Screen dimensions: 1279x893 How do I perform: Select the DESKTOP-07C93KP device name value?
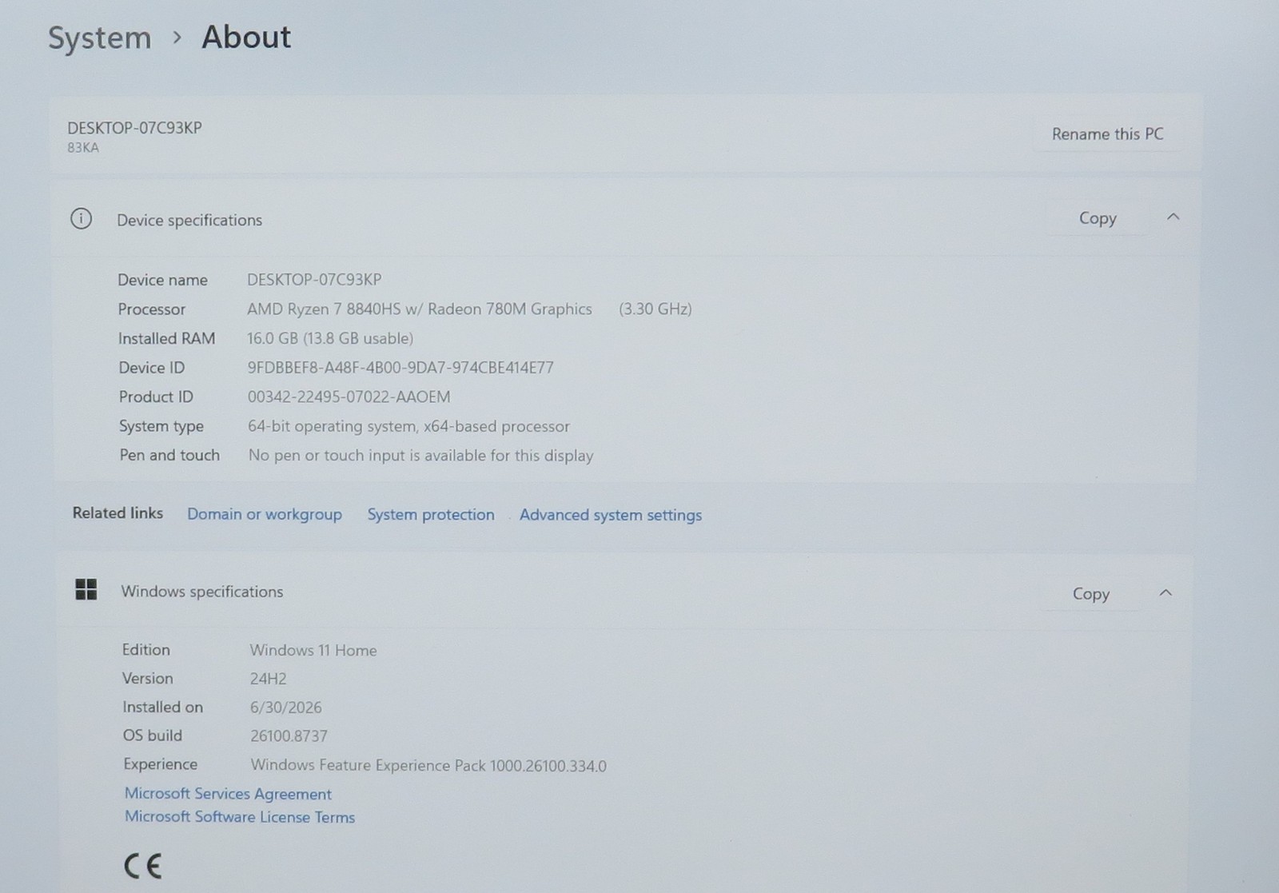(x=314, y=280)
